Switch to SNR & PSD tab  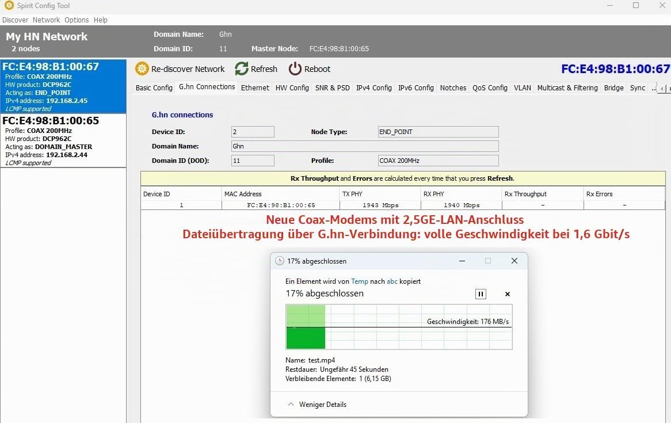[333, 87]
